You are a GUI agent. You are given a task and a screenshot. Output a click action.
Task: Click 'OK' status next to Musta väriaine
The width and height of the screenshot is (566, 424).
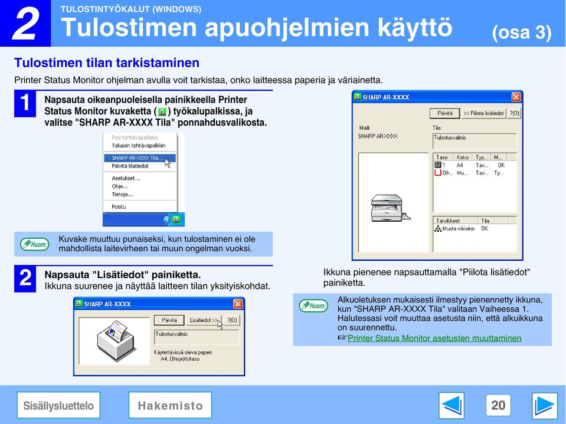485,229
